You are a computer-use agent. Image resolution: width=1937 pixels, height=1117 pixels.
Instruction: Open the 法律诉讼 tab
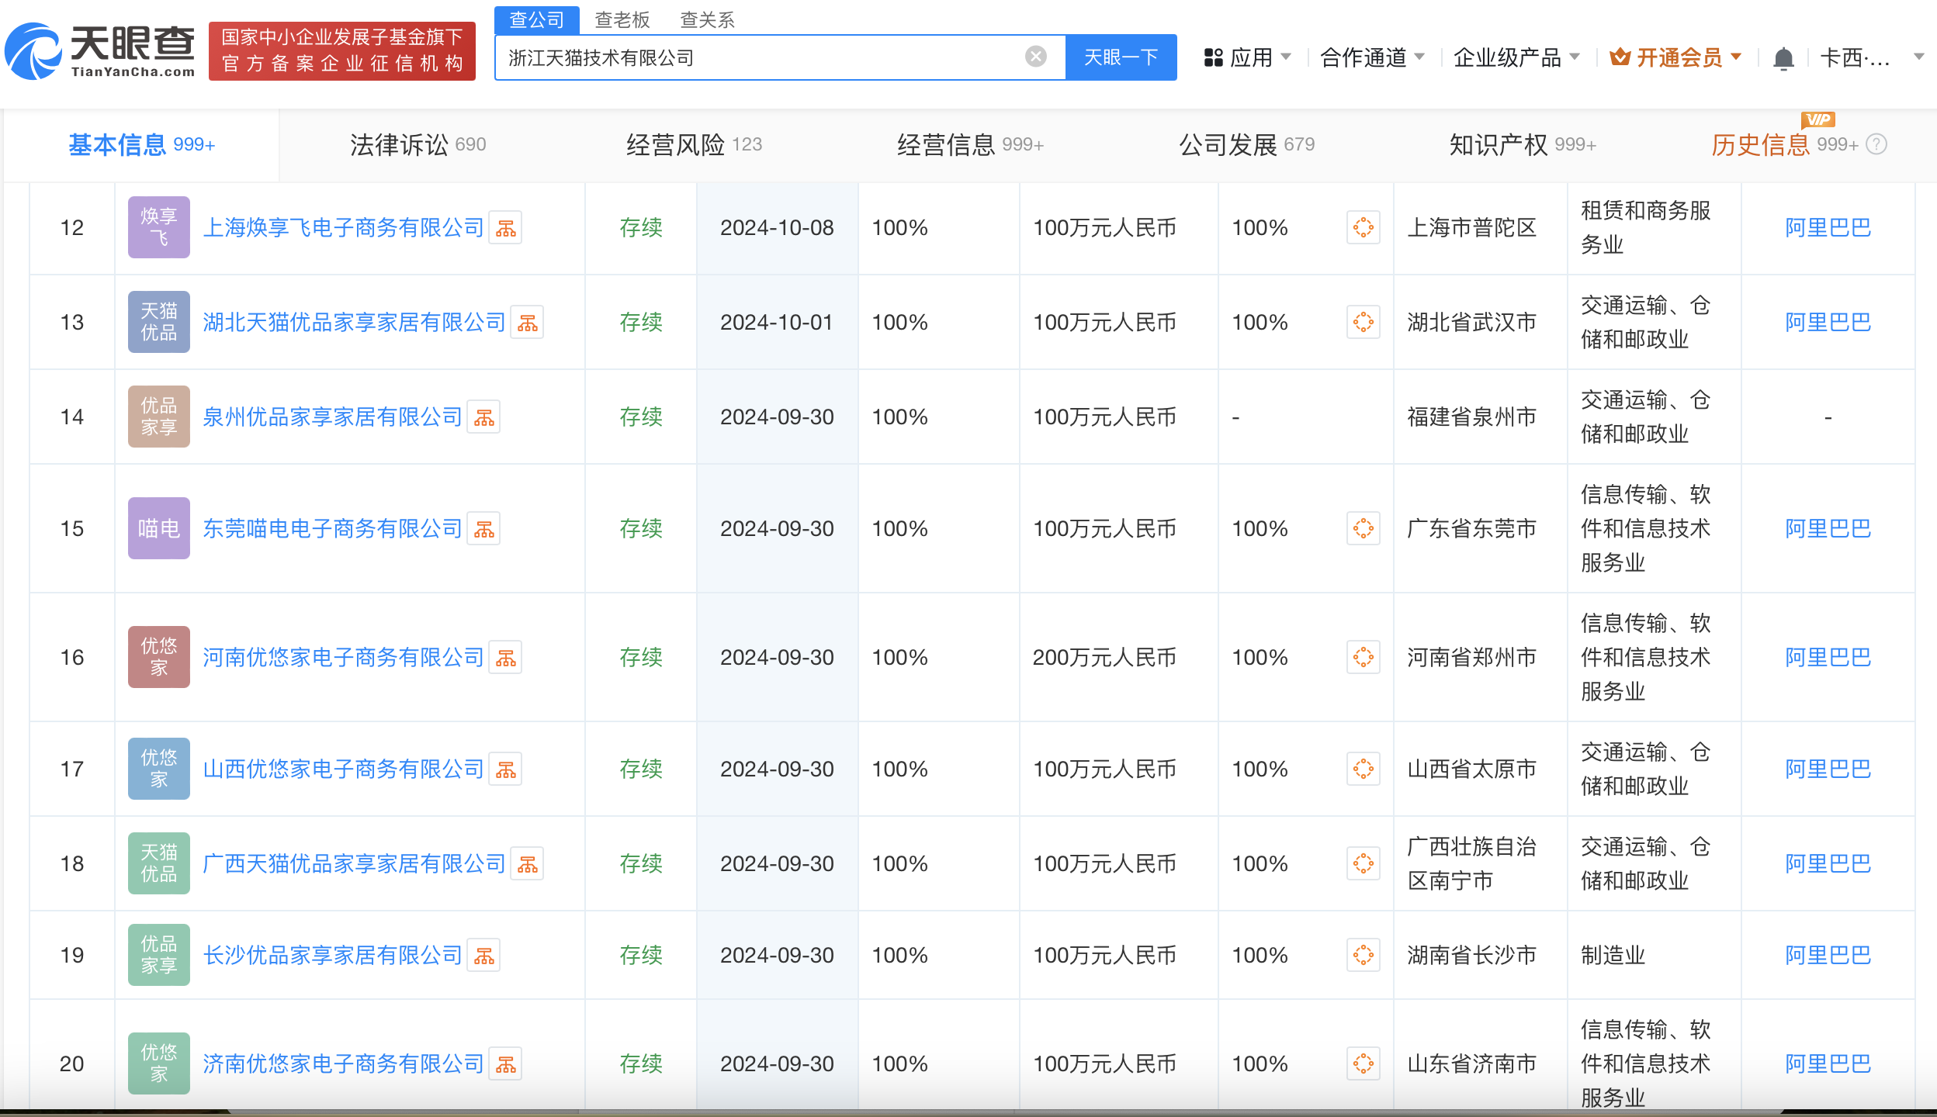[x=418, y=145]
